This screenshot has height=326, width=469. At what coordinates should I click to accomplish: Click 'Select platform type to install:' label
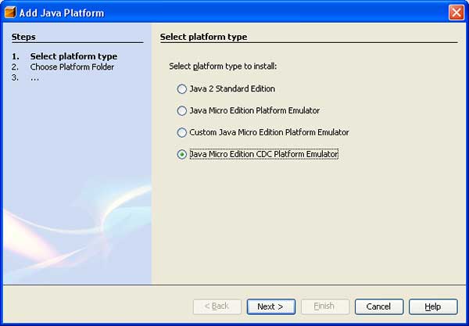[x=223, y=66]
